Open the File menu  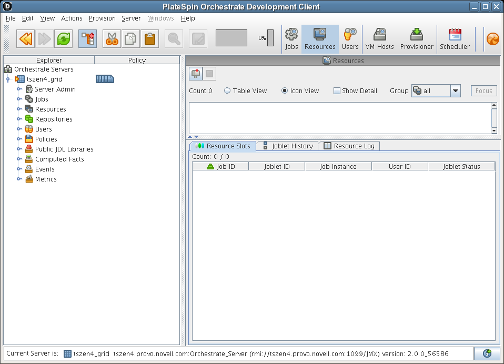(11, 18)
